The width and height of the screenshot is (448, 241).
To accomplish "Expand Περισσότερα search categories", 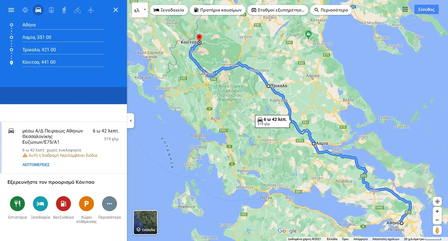I will point(331,10).
